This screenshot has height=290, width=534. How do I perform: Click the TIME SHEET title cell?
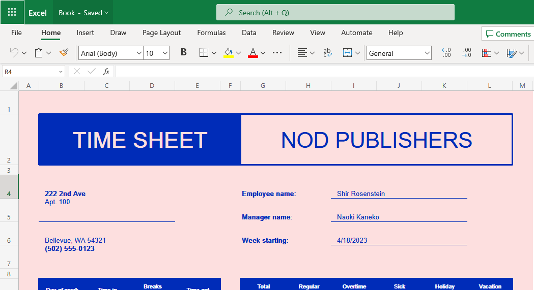[x=139, y=140]
